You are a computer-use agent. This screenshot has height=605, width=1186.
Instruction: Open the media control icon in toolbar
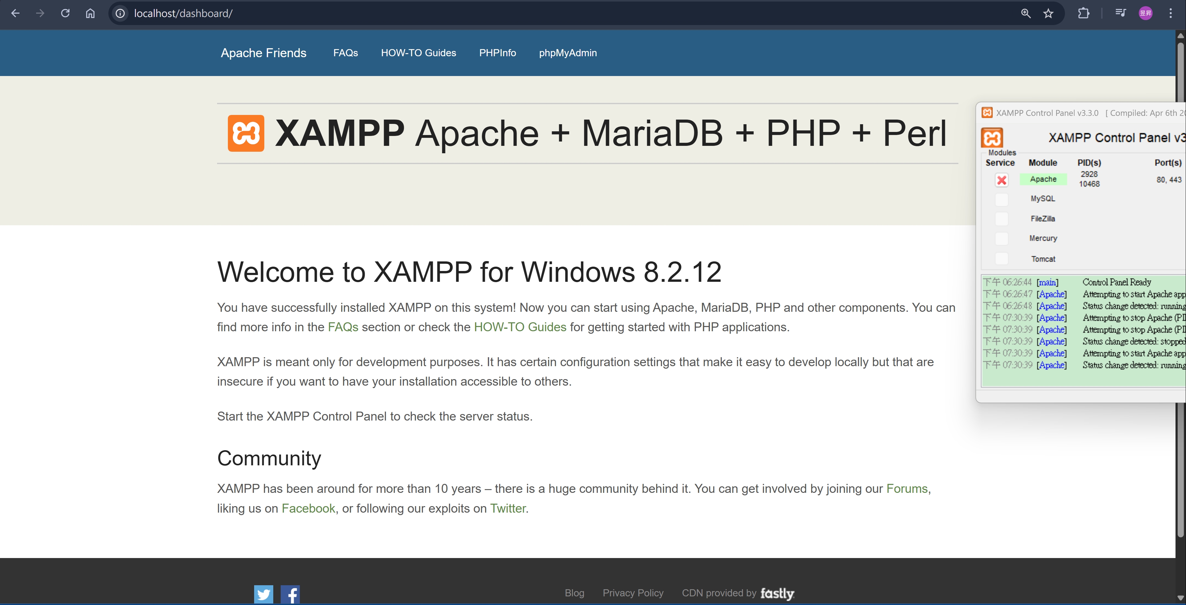[x=1121, y=13]
